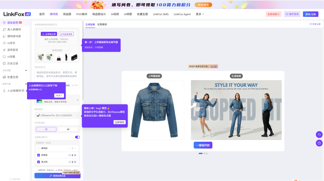Open POD素材 navigation item

(82, 14)
